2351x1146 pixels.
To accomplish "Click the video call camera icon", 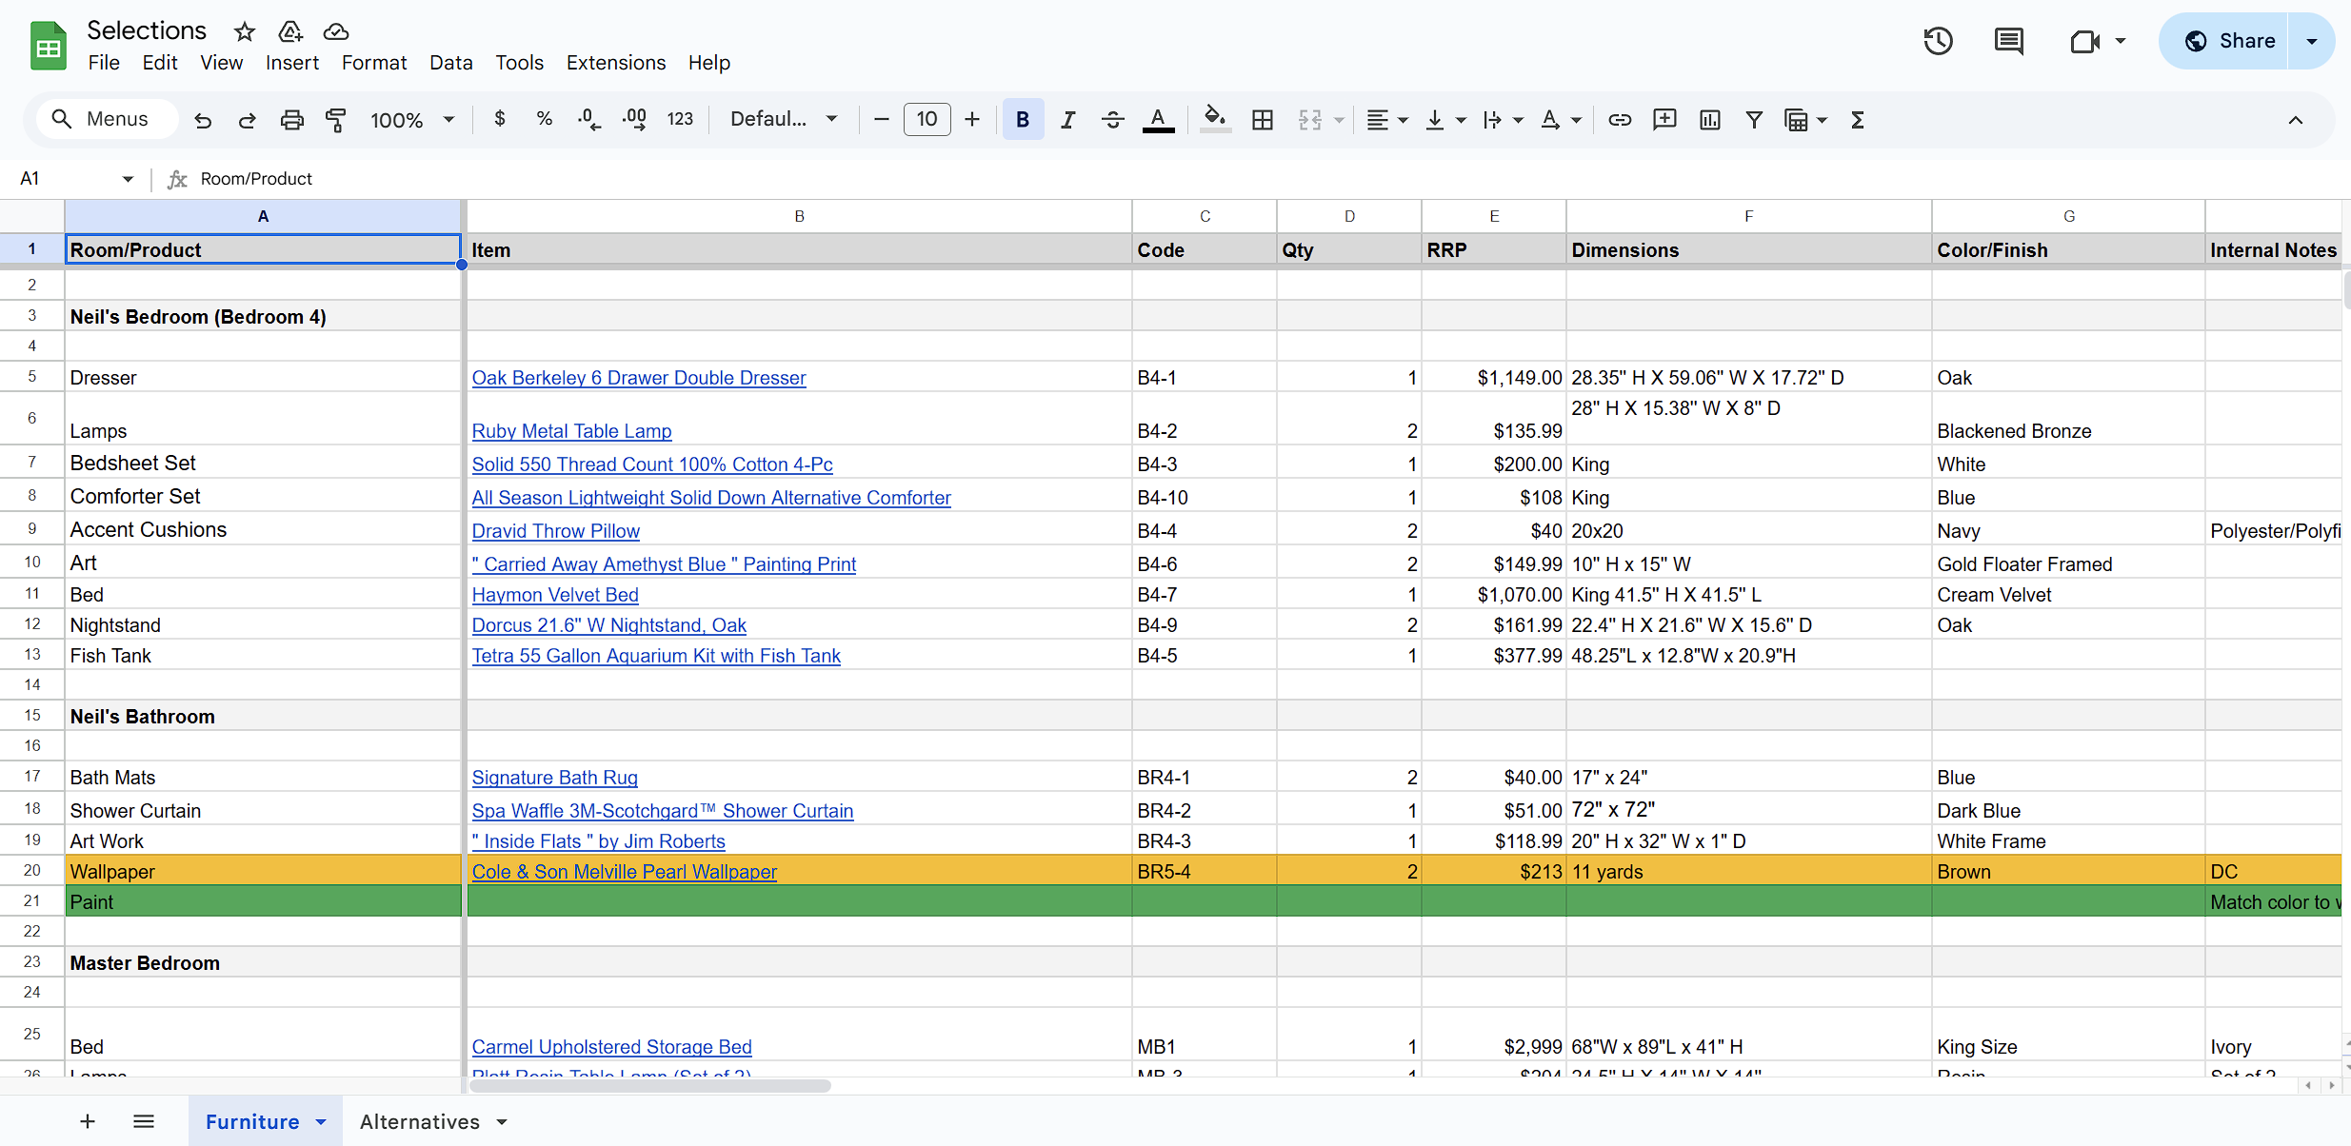I will pyautogui.click(x=2084, y=41).
